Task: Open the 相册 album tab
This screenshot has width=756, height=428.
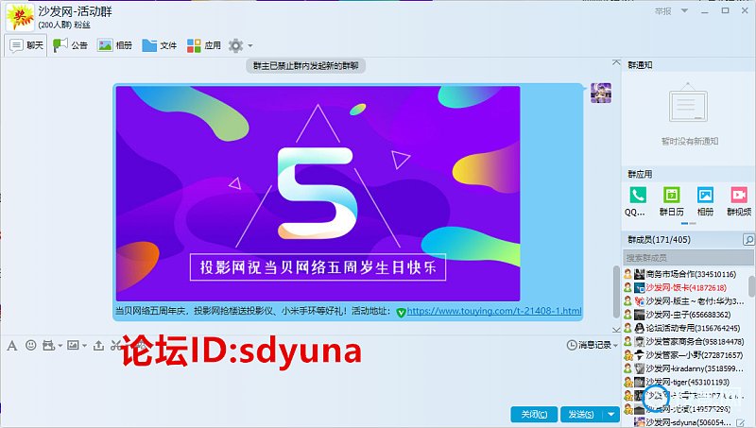Action: (114, 45)
